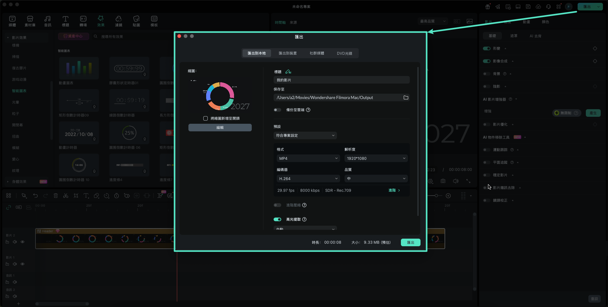Click the Audio panel icon
Viewport: 608px width, 307px height.
click(x=47, y=21)
